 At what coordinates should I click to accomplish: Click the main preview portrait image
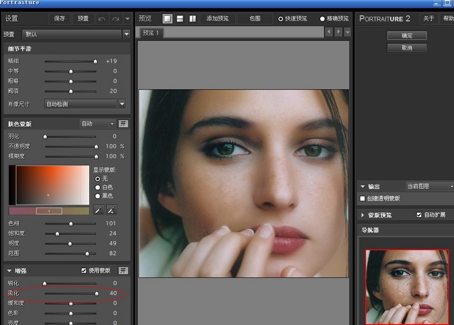(x=243, y=183)
